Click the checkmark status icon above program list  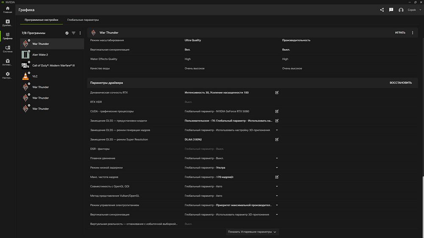[67, 33]
